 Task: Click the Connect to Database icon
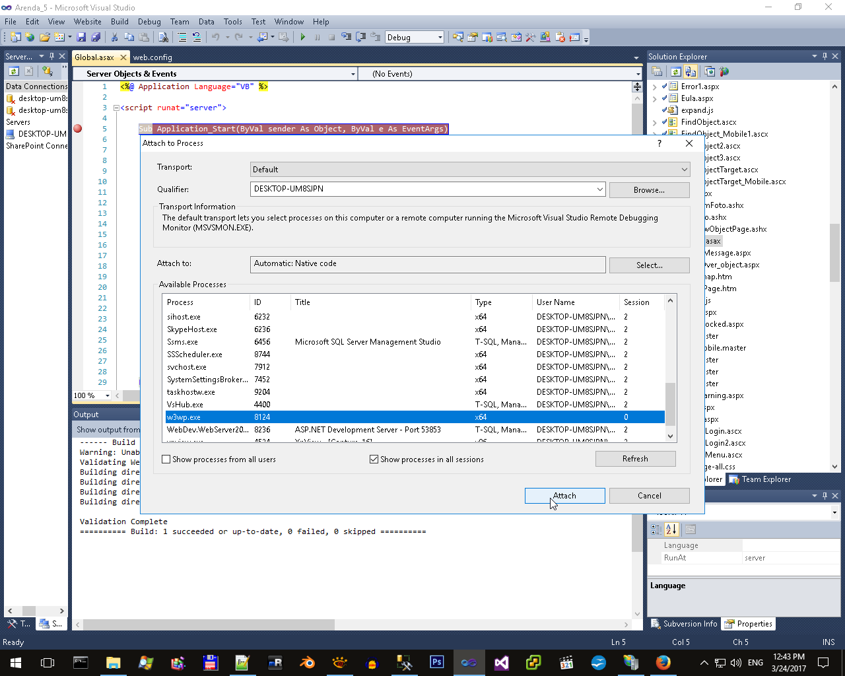[47, 71]
